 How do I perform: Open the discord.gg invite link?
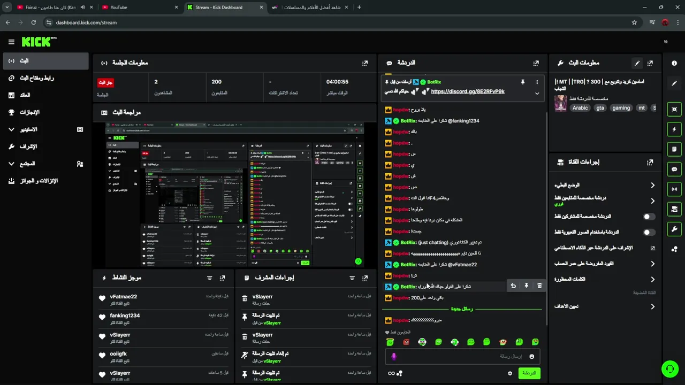pyautogui.click(x=467, y=91)
